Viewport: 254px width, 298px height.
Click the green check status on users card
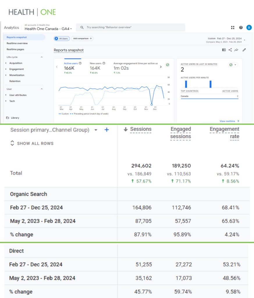(x=167, y=65)
